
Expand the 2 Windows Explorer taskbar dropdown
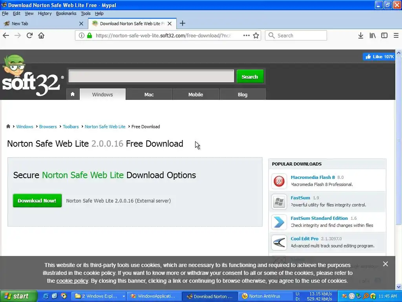tap(124, 296)
